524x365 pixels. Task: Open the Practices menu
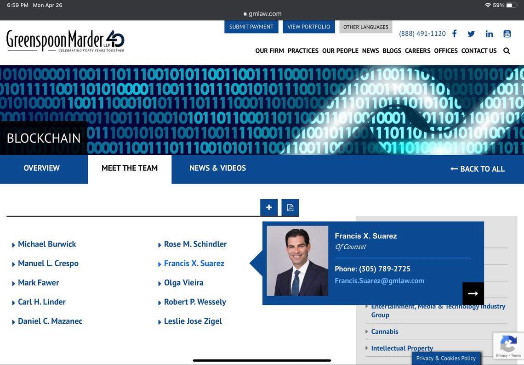click(303, 51)
